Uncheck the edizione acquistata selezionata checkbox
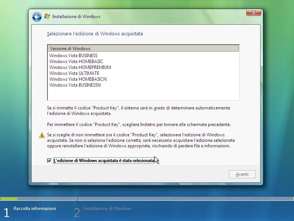This screenshot has height=221, width=294. [x=49, y=161]
